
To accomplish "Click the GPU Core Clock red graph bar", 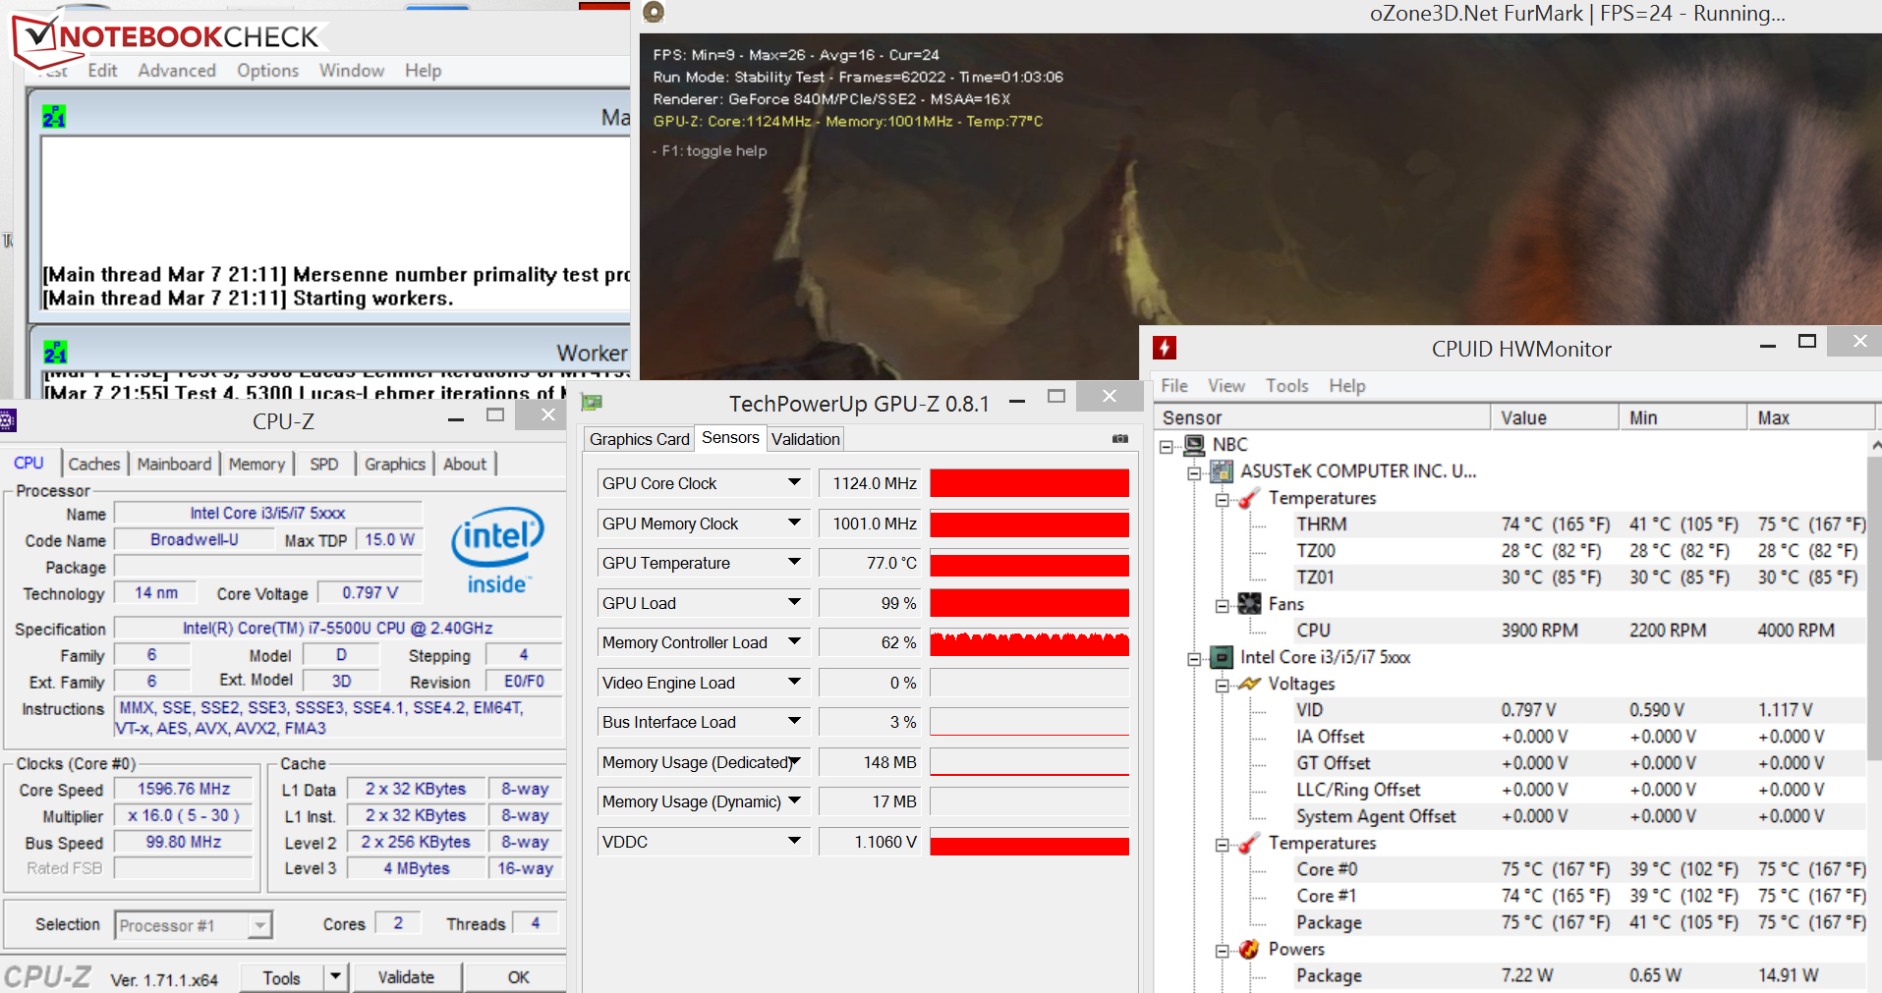I will [x=1029, y=483].
